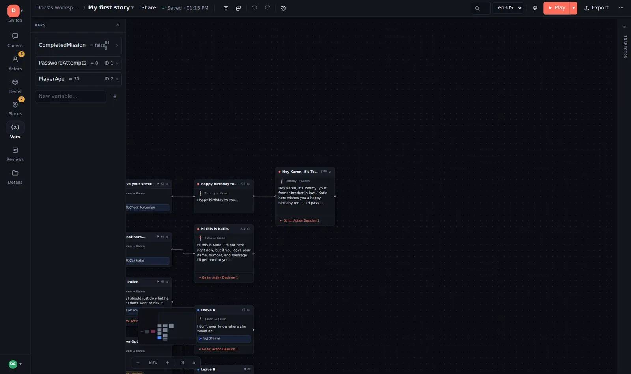This screenshot has height=374, width=631.
Task: Click the search field in top bar
Action: tap(481, 8)
